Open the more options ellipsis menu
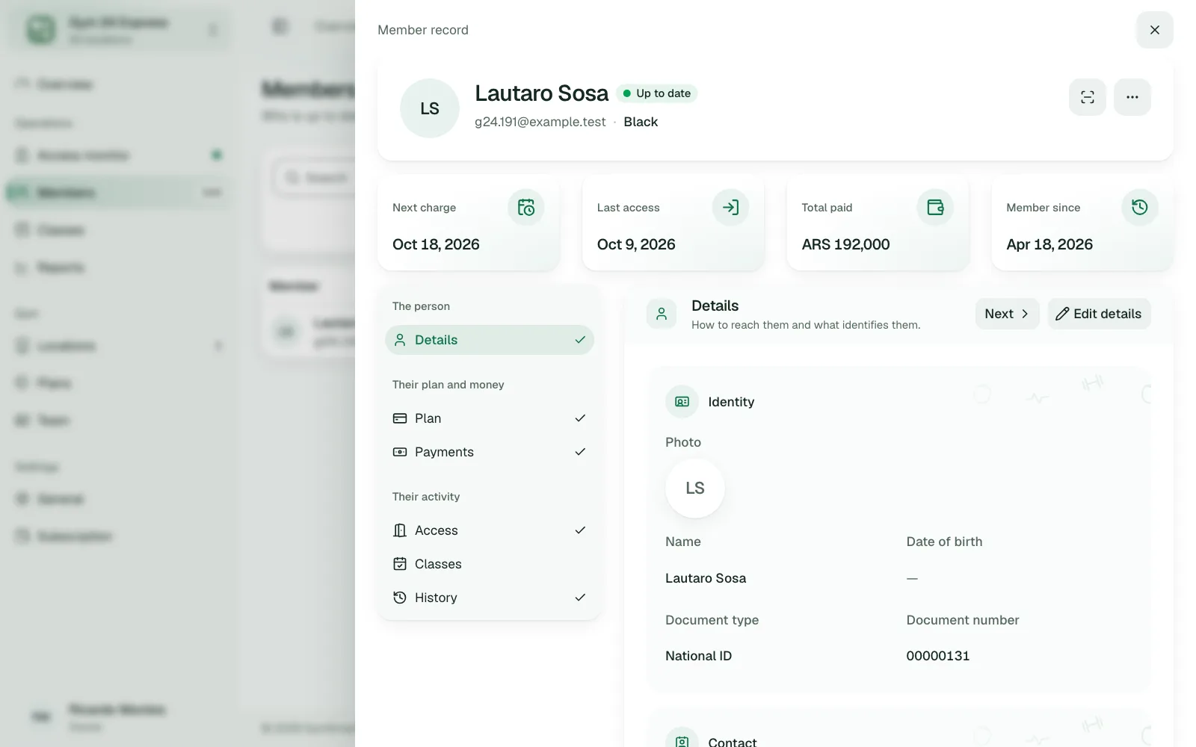Image resolution: width=1196 pixels, height=747 pixels. click(x=1132, y=97)
